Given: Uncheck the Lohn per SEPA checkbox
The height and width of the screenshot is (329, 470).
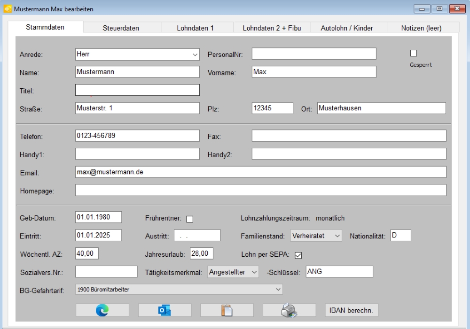Looking at the screenshot, I should 298,255.
